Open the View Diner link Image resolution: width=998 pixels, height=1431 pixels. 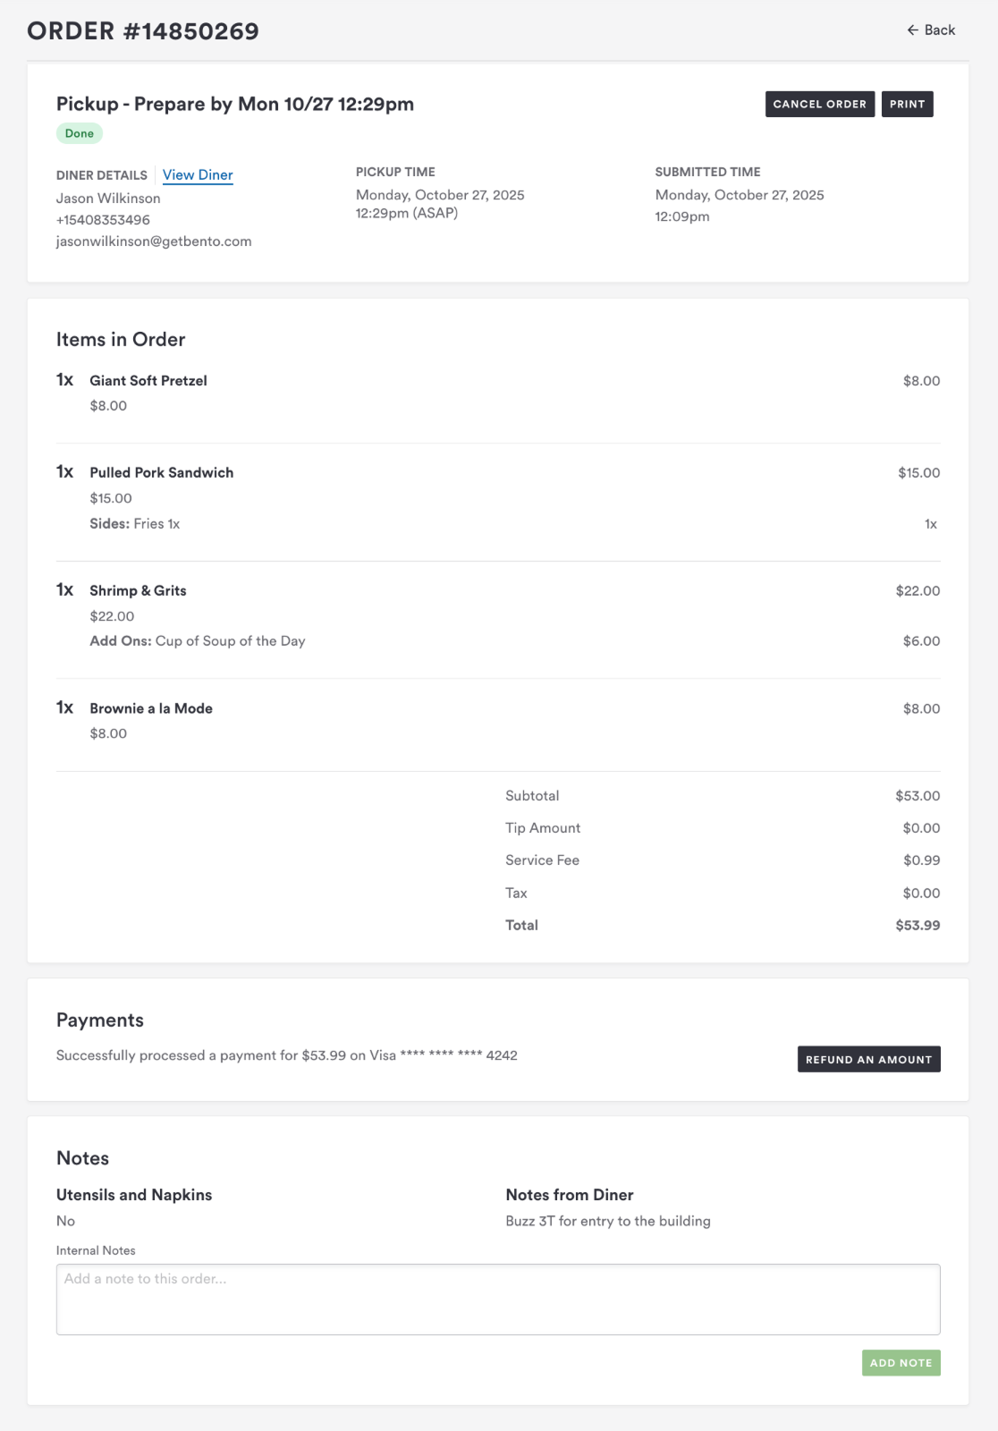pyautogui.click(x=198, y=175)
